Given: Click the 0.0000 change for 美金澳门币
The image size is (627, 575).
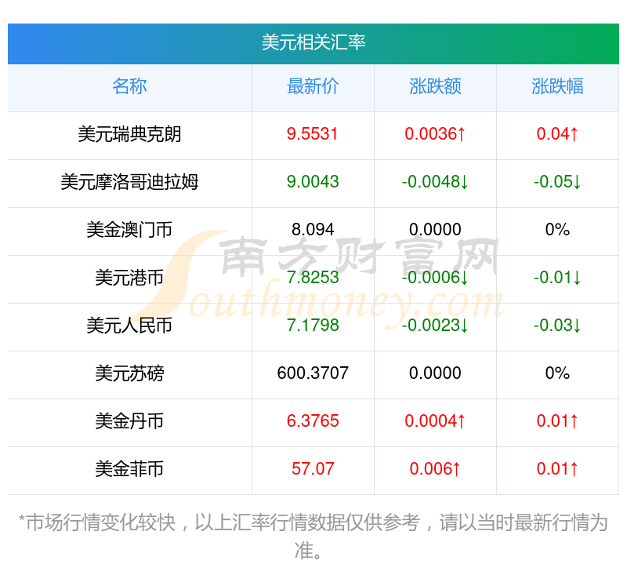Looking at the screenshot, I should pyautogui.click(x=435, y=230).
